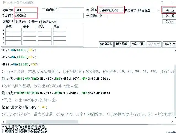Click the 公式描述 field 均线粘合
Image resolution: width=176 pixels, height=133 pixels.
[x=49, y=16]
